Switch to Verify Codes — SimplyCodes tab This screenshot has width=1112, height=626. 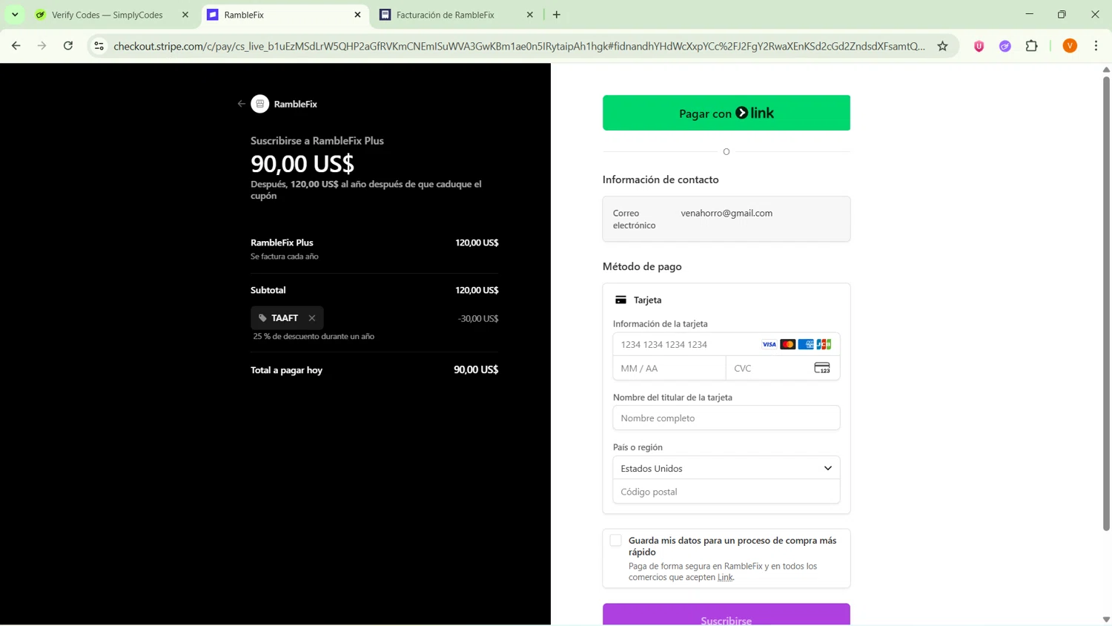pos(107,15)
